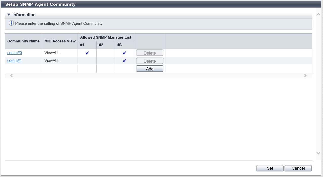Open the comm#1 community link
323x177 pixels.
15,61
